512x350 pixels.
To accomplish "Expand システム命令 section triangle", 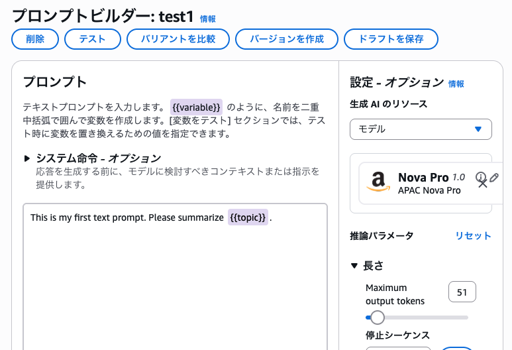I will coord(27,158).
